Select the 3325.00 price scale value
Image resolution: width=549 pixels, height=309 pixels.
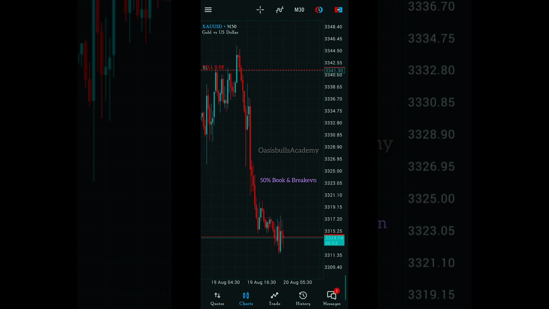coord(333,171)
